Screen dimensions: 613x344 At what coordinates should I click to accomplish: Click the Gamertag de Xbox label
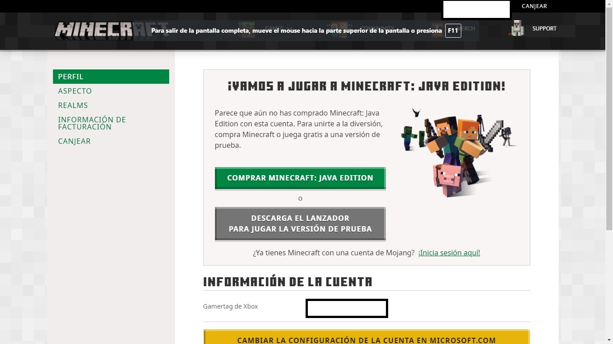pyautogui.click(x=231, y=306)
